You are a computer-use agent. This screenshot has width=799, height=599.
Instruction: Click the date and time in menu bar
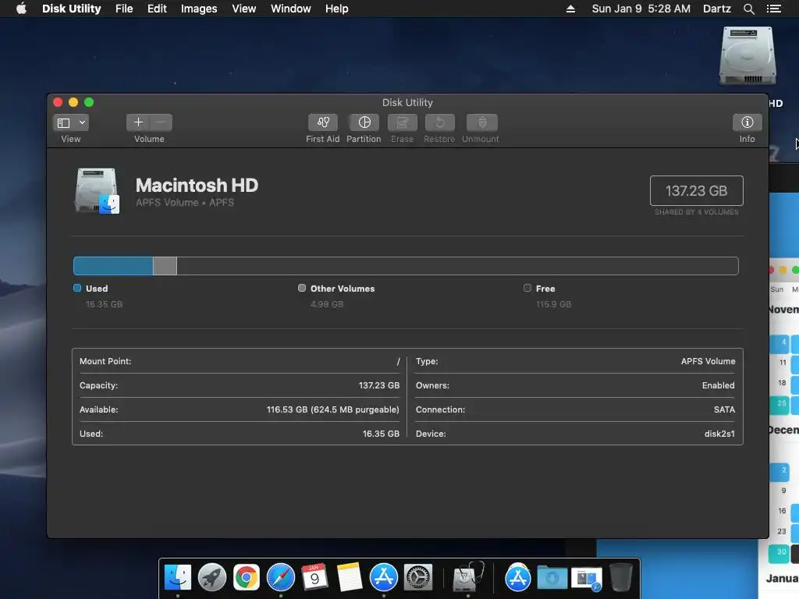[641, 9]
